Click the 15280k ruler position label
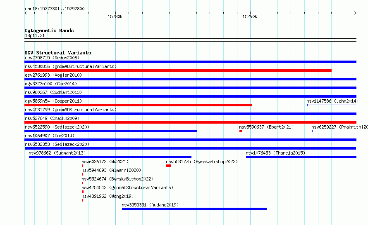368x225 pixels. (115, 16)
